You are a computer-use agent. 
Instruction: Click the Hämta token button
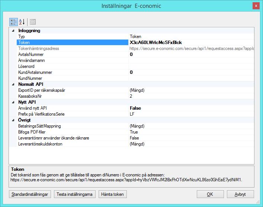click(113, 194)
